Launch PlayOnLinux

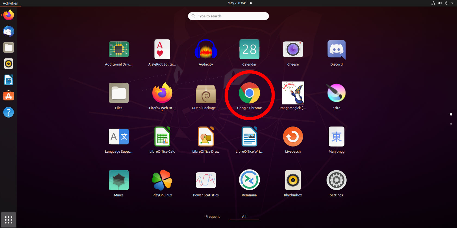[162, 180]
